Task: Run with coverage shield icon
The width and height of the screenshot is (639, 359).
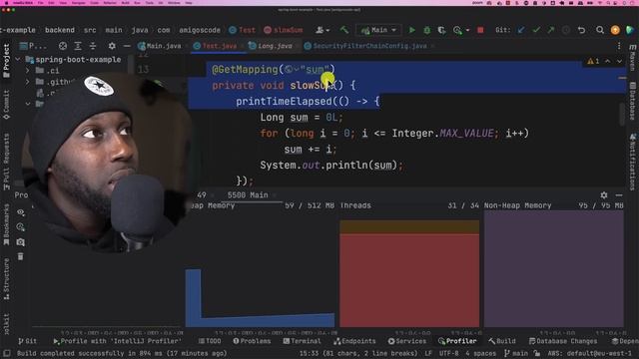Action: [x=441, y=30]
